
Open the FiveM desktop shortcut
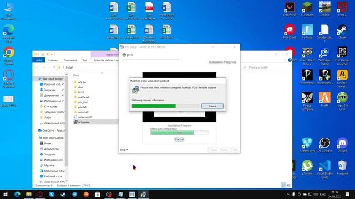tap(324, 99)
